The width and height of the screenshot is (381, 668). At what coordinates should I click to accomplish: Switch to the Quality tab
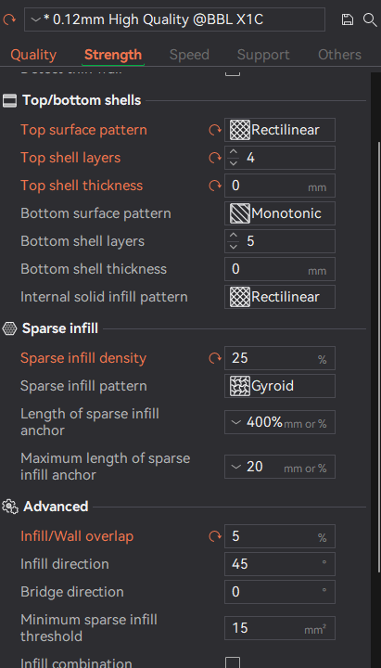click(x=33, y=55)
